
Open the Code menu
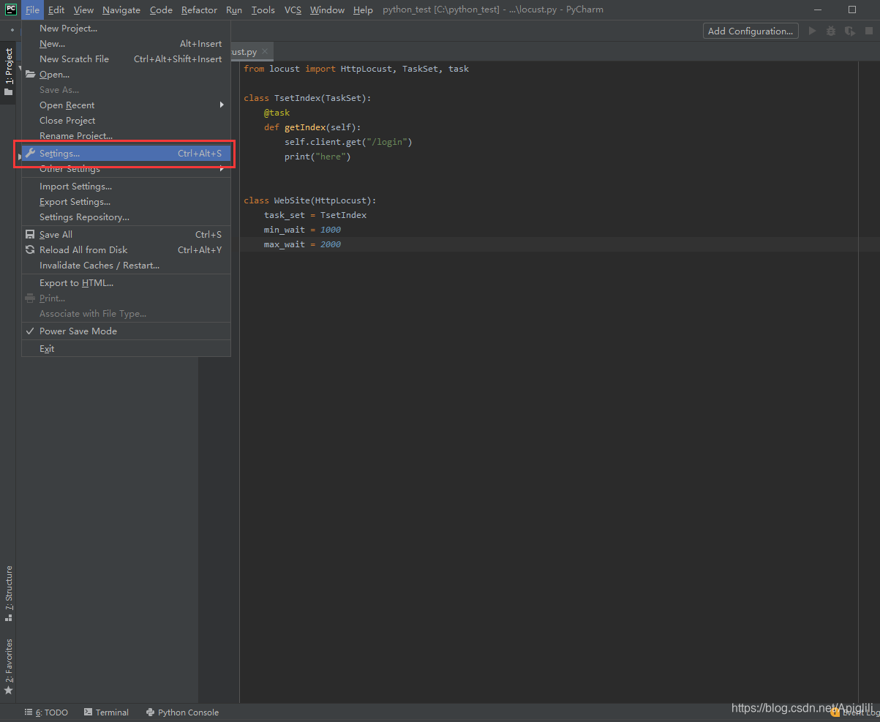pyautogui.click(x=161, y=10)
